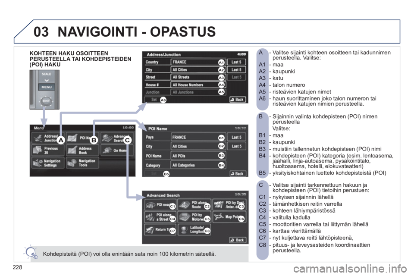
Task: Select the POI Name menu icon
Action: (82, 138)
